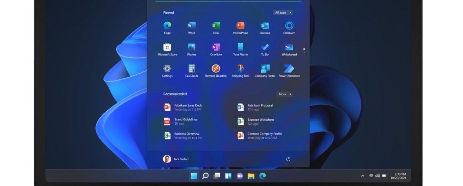Open Company Portal app
463x186 pixels.
tap(265, 71)
